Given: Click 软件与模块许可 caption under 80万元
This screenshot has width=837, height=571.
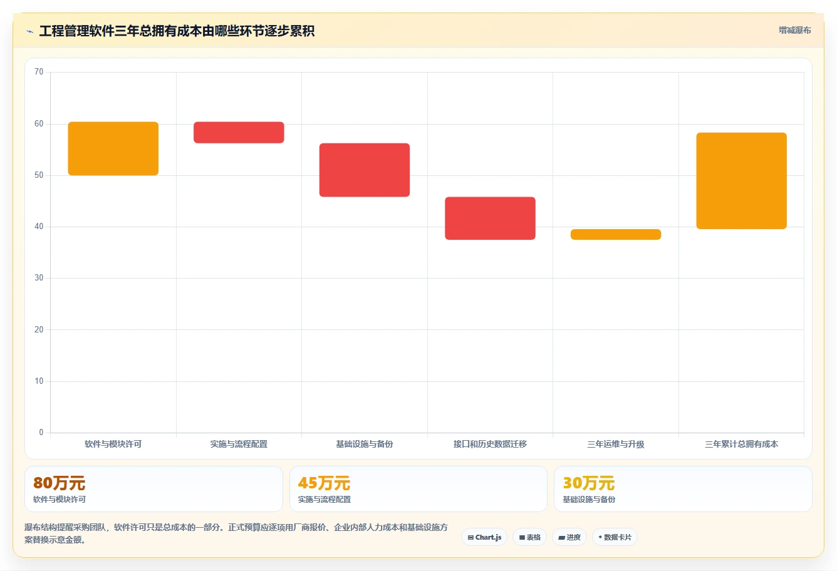Looking at the screenshot, I should [x=60, y=500].
